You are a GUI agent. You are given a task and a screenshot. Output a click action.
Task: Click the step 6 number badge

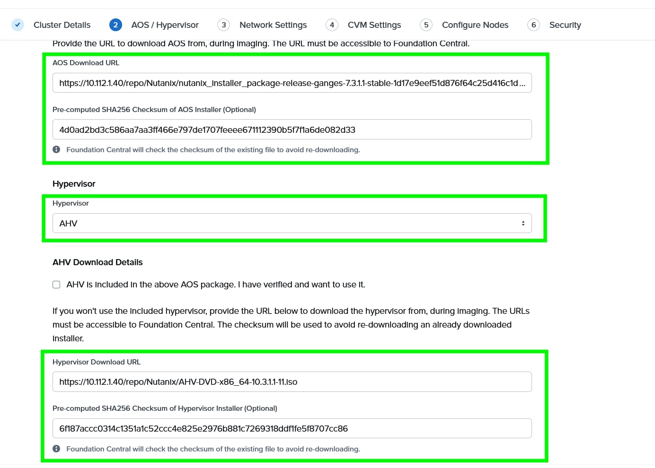(534, 25)
